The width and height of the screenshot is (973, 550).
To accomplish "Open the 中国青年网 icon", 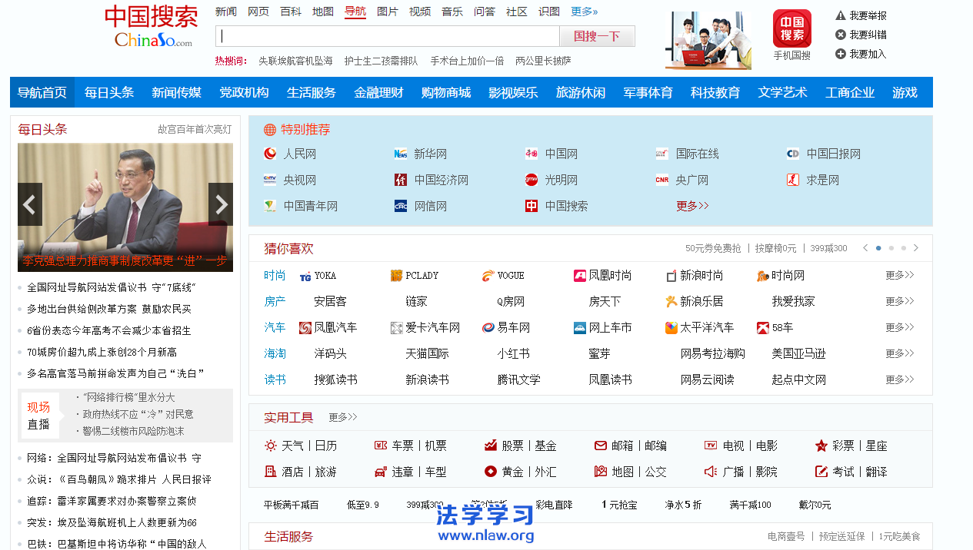I will click(270, 206).
